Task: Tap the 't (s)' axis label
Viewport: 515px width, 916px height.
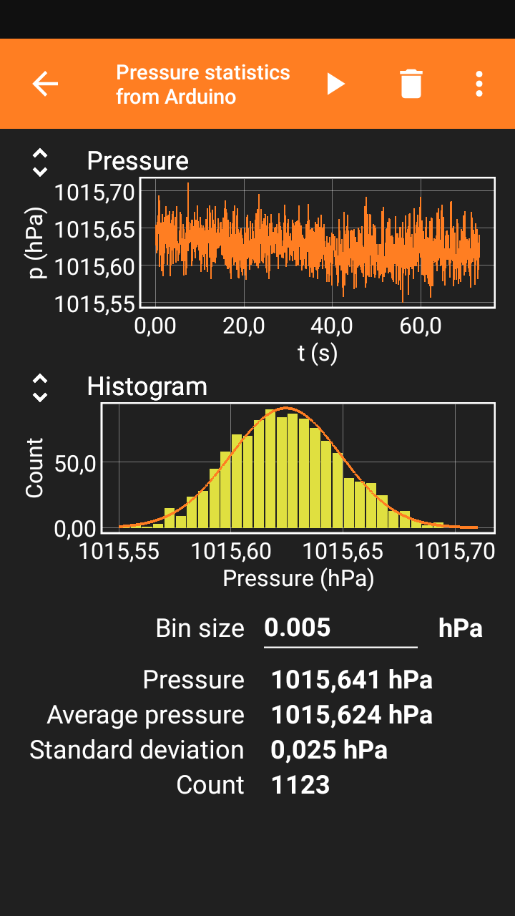Action: click(x=318, y=354)
